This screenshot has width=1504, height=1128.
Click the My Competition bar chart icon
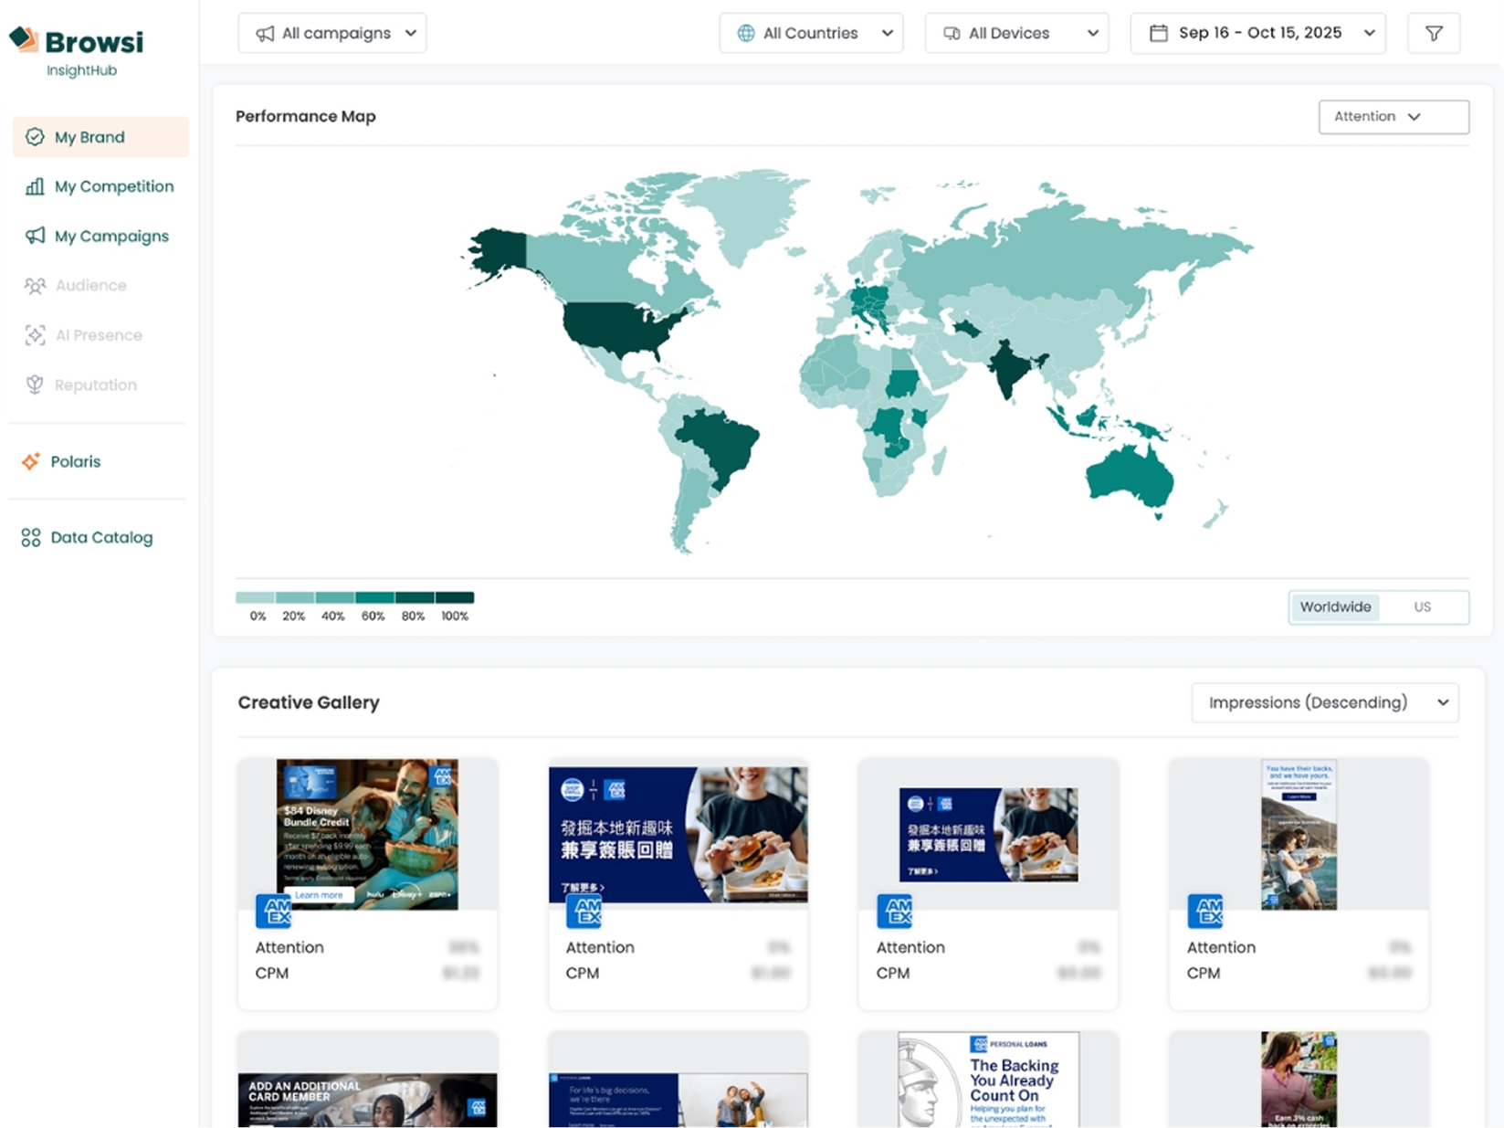(35, 187)
